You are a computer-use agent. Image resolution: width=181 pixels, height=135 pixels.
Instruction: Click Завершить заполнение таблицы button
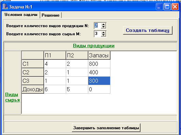coord(106,128)
